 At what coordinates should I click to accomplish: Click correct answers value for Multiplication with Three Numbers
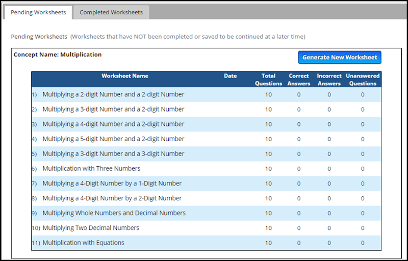(299, 169)
